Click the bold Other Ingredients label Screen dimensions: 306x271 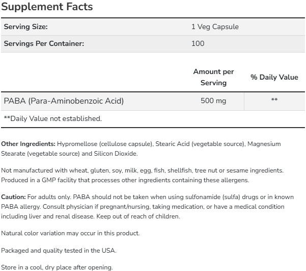(28, 144)
